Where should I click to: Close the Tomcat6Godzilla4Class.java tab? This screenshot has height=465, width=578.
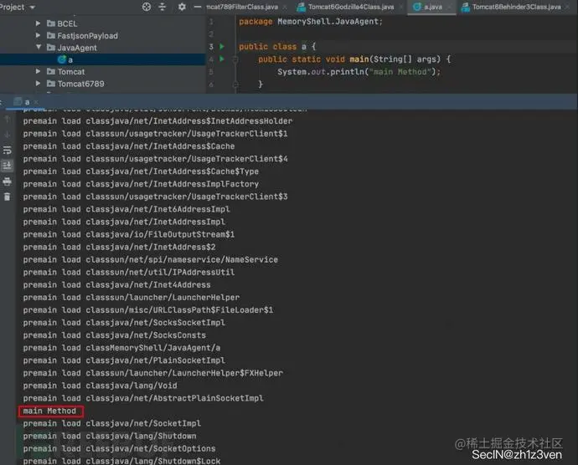point(401,7)
